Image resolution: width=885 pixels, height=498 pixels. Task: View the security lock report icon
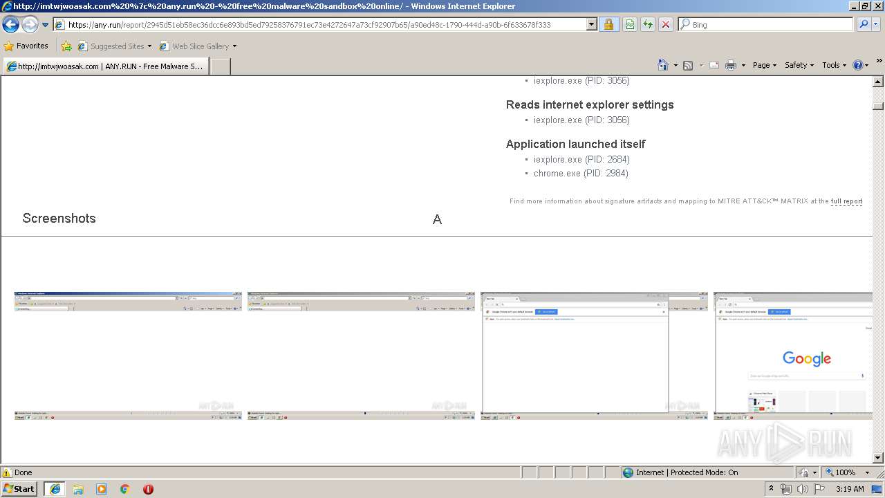[x=608, y=25]
